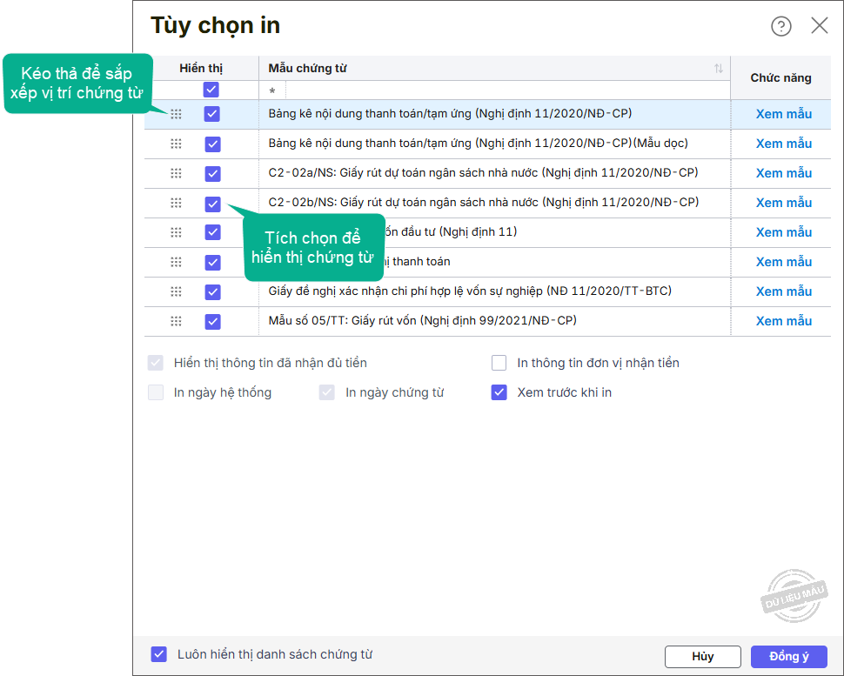Confirm with the Đồng ý button
Screen dimensions: 844x676
[789, 657]
